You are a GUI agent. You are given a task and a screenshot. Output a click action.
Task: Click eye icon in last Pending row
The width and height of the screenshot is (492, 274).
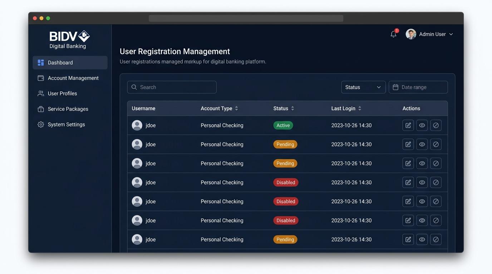click(x=422, y=239)
